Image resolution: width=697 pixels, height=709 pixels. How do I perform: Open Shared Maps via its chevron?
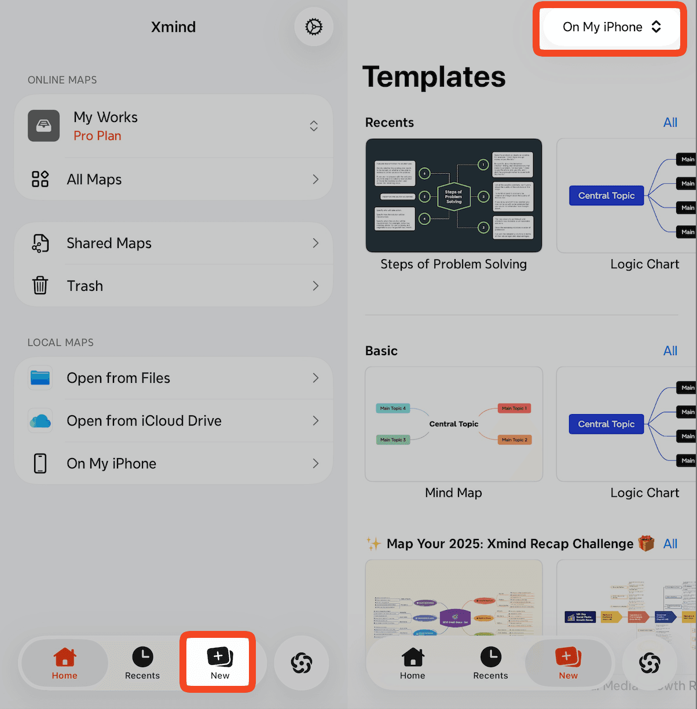316,243
